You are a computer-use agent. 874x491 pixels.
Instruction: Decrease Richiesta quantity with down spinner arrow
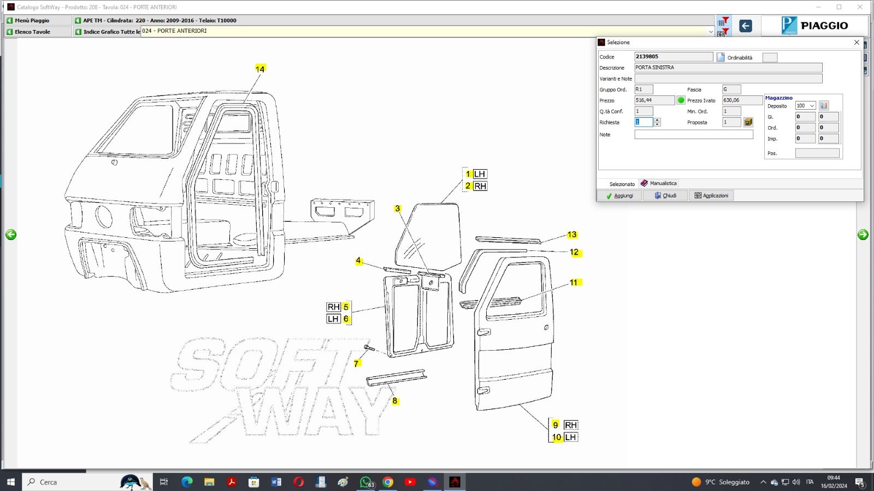click(657, 125)
